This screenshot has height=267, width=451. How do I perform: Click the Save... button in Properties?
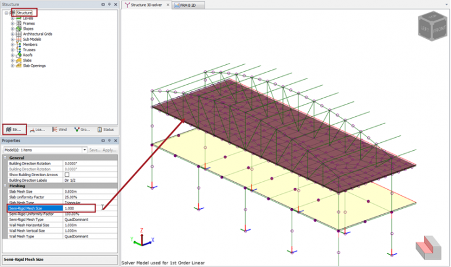(95, 150)
